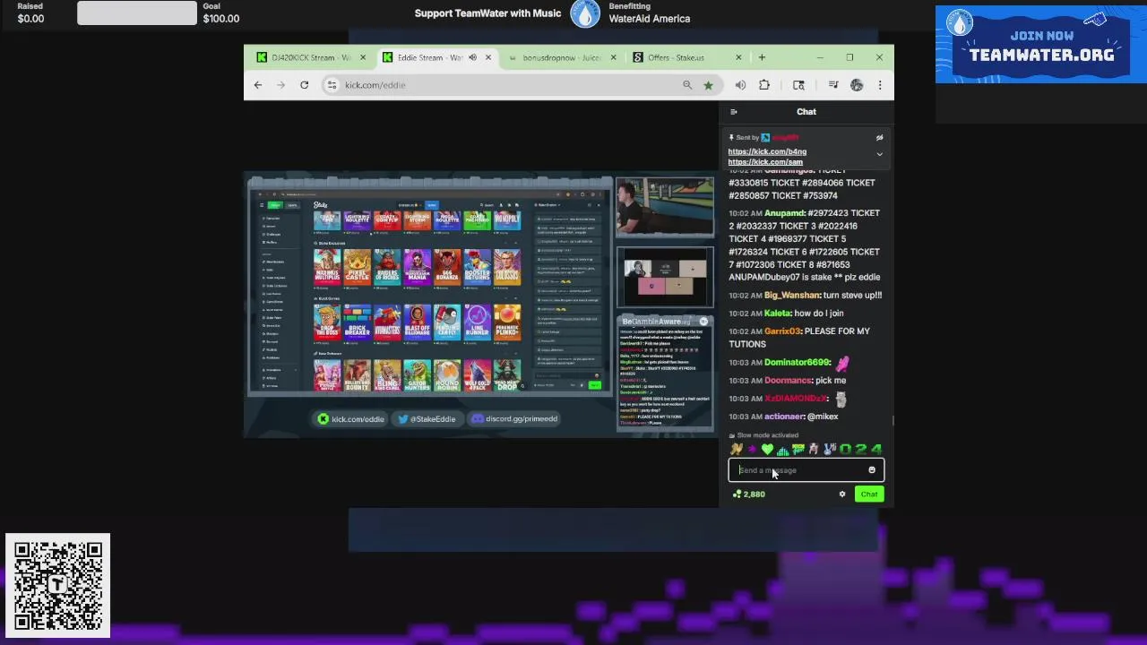Open site information icon in address bar
The image size is (1147, 645).
pyautogui.click(x=332, y=85)
